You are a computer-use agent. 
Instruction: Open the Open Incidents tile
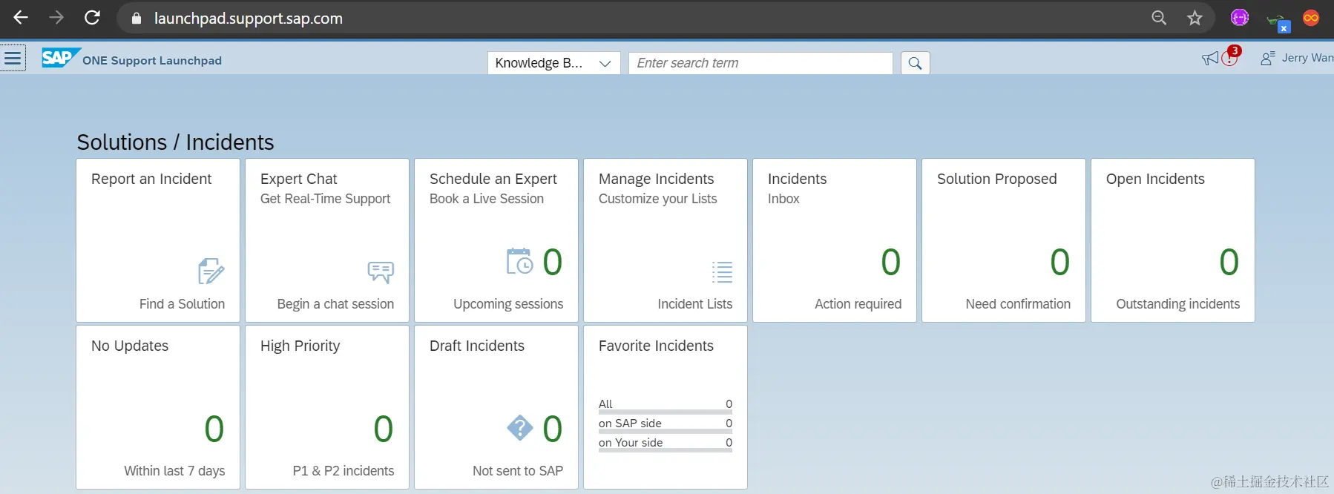[x=1173, y=240]
